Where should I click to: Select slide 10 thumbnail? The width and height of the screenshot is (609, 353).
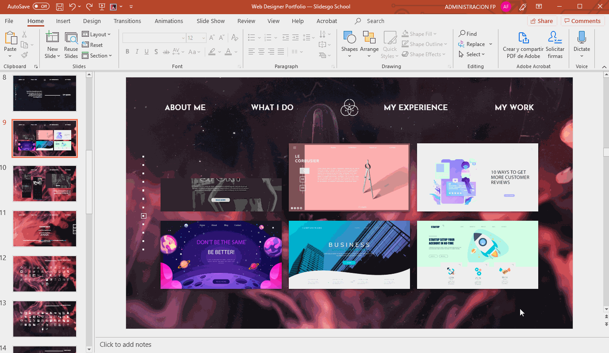pyautogui.click(x=45, y=184)
